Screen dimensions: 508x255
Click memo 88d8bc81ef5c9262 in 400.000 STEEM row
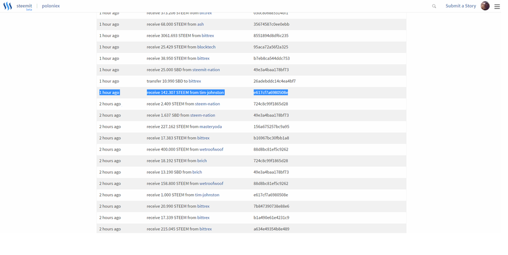[270, 150]
